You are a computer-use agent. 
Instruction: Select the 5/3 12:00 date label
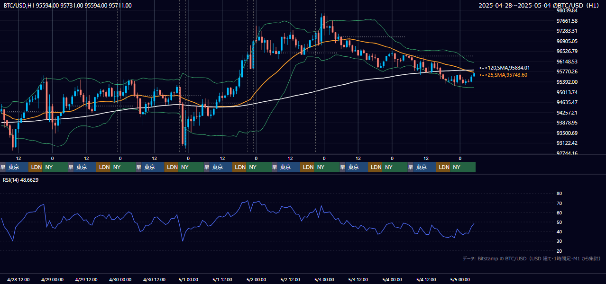[x=358, y=279]
